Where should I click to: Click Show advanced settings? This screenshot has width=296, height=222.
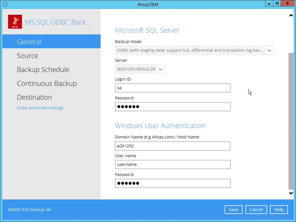40,108
